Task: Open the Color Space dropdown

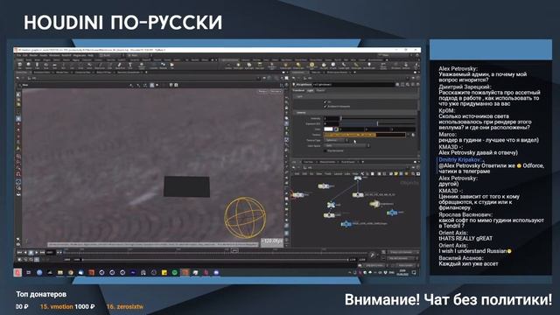Action: pos(346,146)
